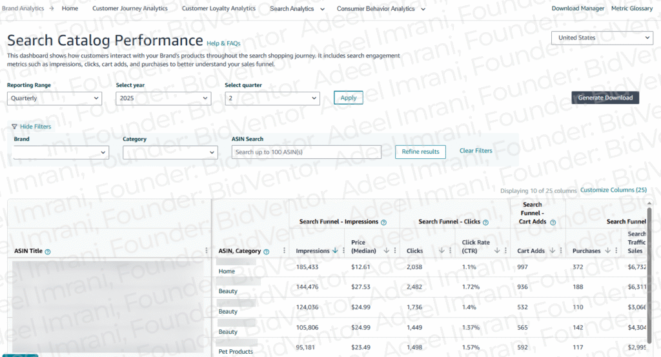
Task: Open the Brand filter dropdown
Action: (61, 152)
